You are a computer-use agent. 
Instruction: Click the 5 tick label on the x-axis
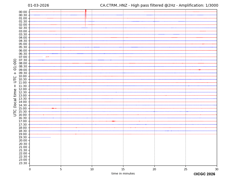pos(61,169)
